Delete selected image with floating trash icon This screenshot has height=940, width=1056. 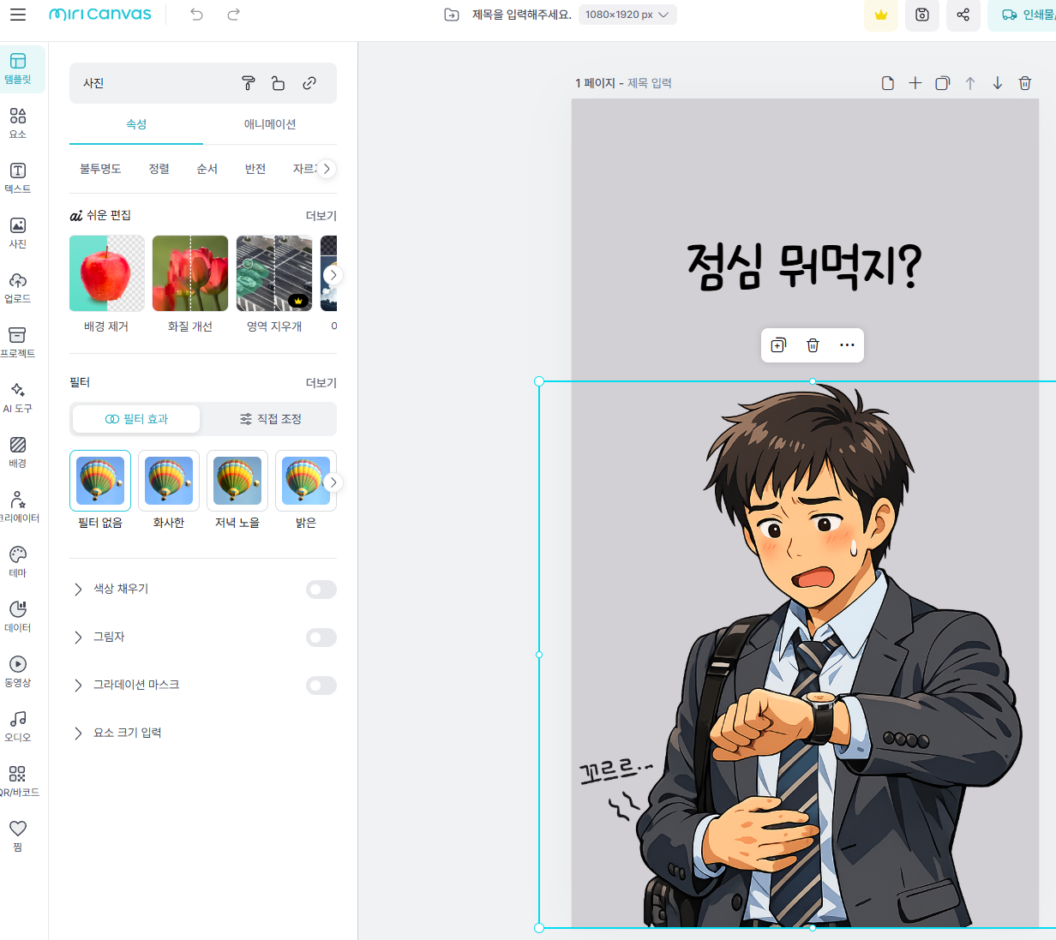813,345
